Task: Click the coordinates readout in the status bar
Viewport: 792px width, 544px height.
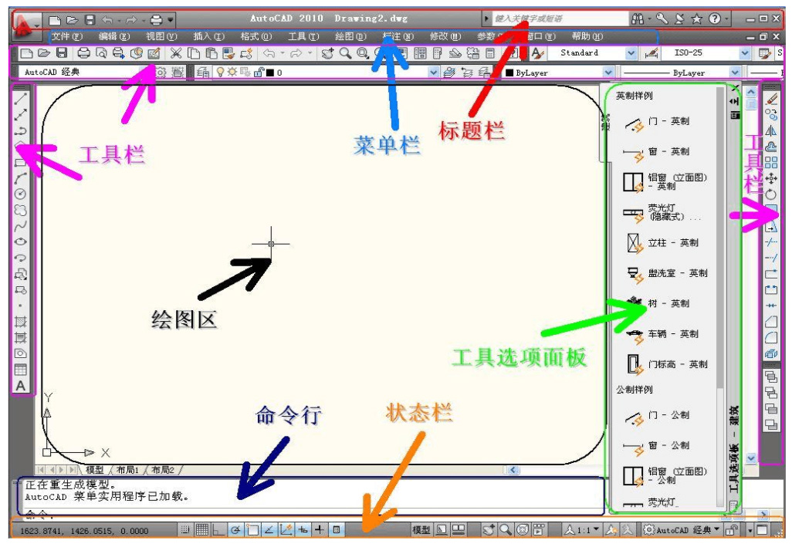Action: pyautogui.click(x=84, y=531)
